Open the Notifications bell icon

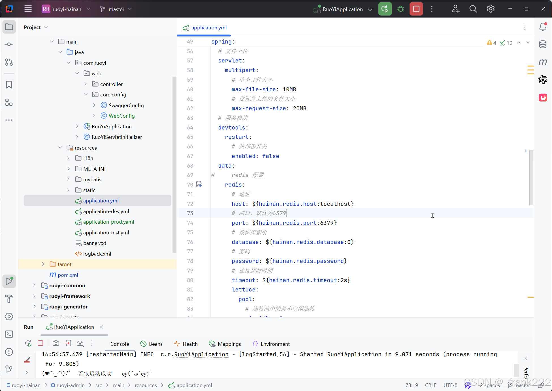point(543,27)
